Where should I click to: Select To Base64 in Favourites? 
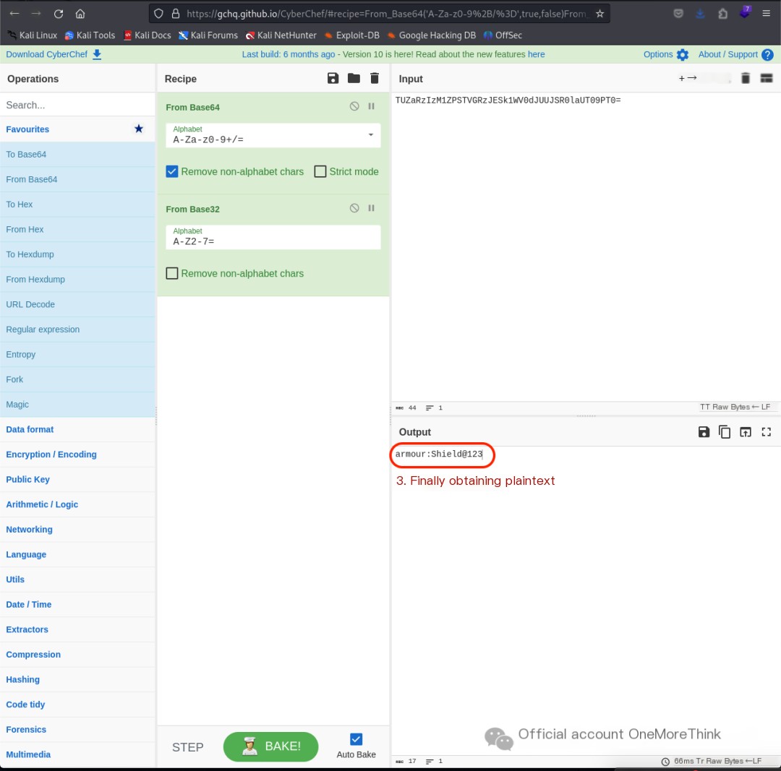77,155
